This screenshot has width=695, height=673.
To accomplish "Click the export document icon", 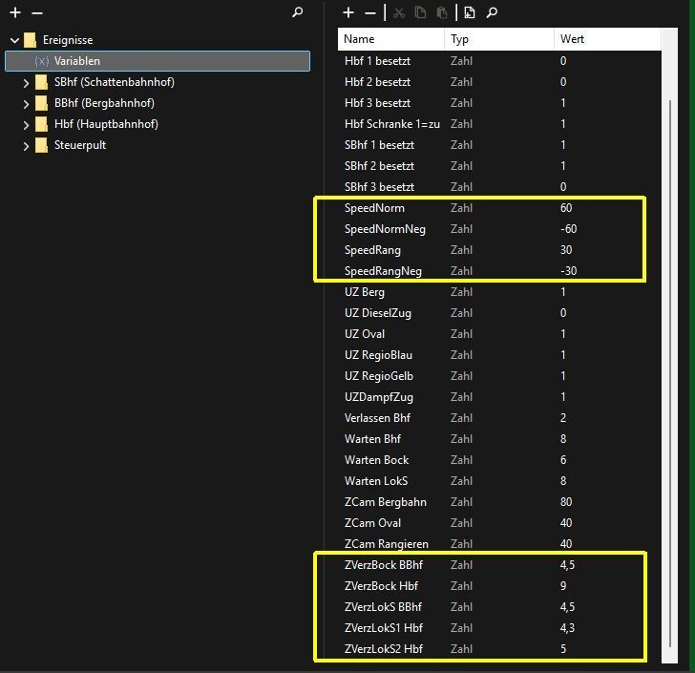I will coord(470,12).
